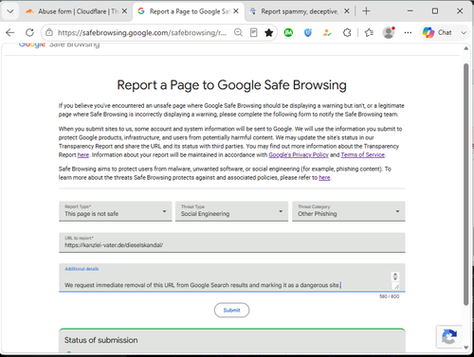The height and width of the screenshot is (357, 474).
Task: Click the URL to report field
Action: tap(232, 242)
